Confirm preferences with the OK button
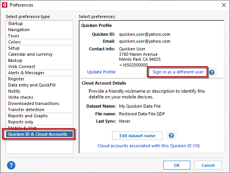Screen dimensions: 230x173 tap(177, 165)
